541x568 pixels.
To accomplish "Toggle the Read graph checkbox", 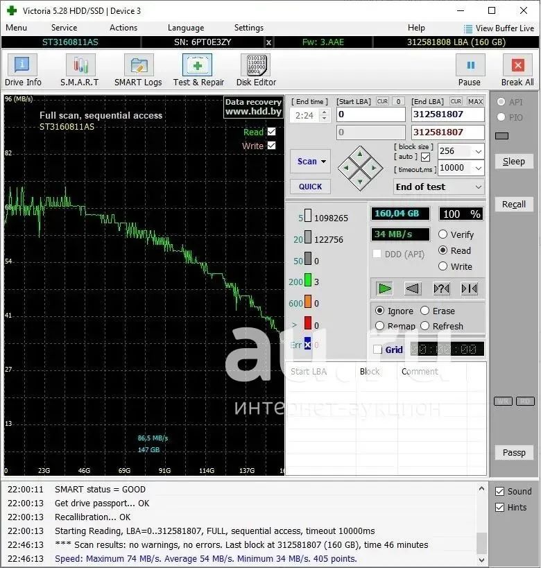I will [271, 132].
